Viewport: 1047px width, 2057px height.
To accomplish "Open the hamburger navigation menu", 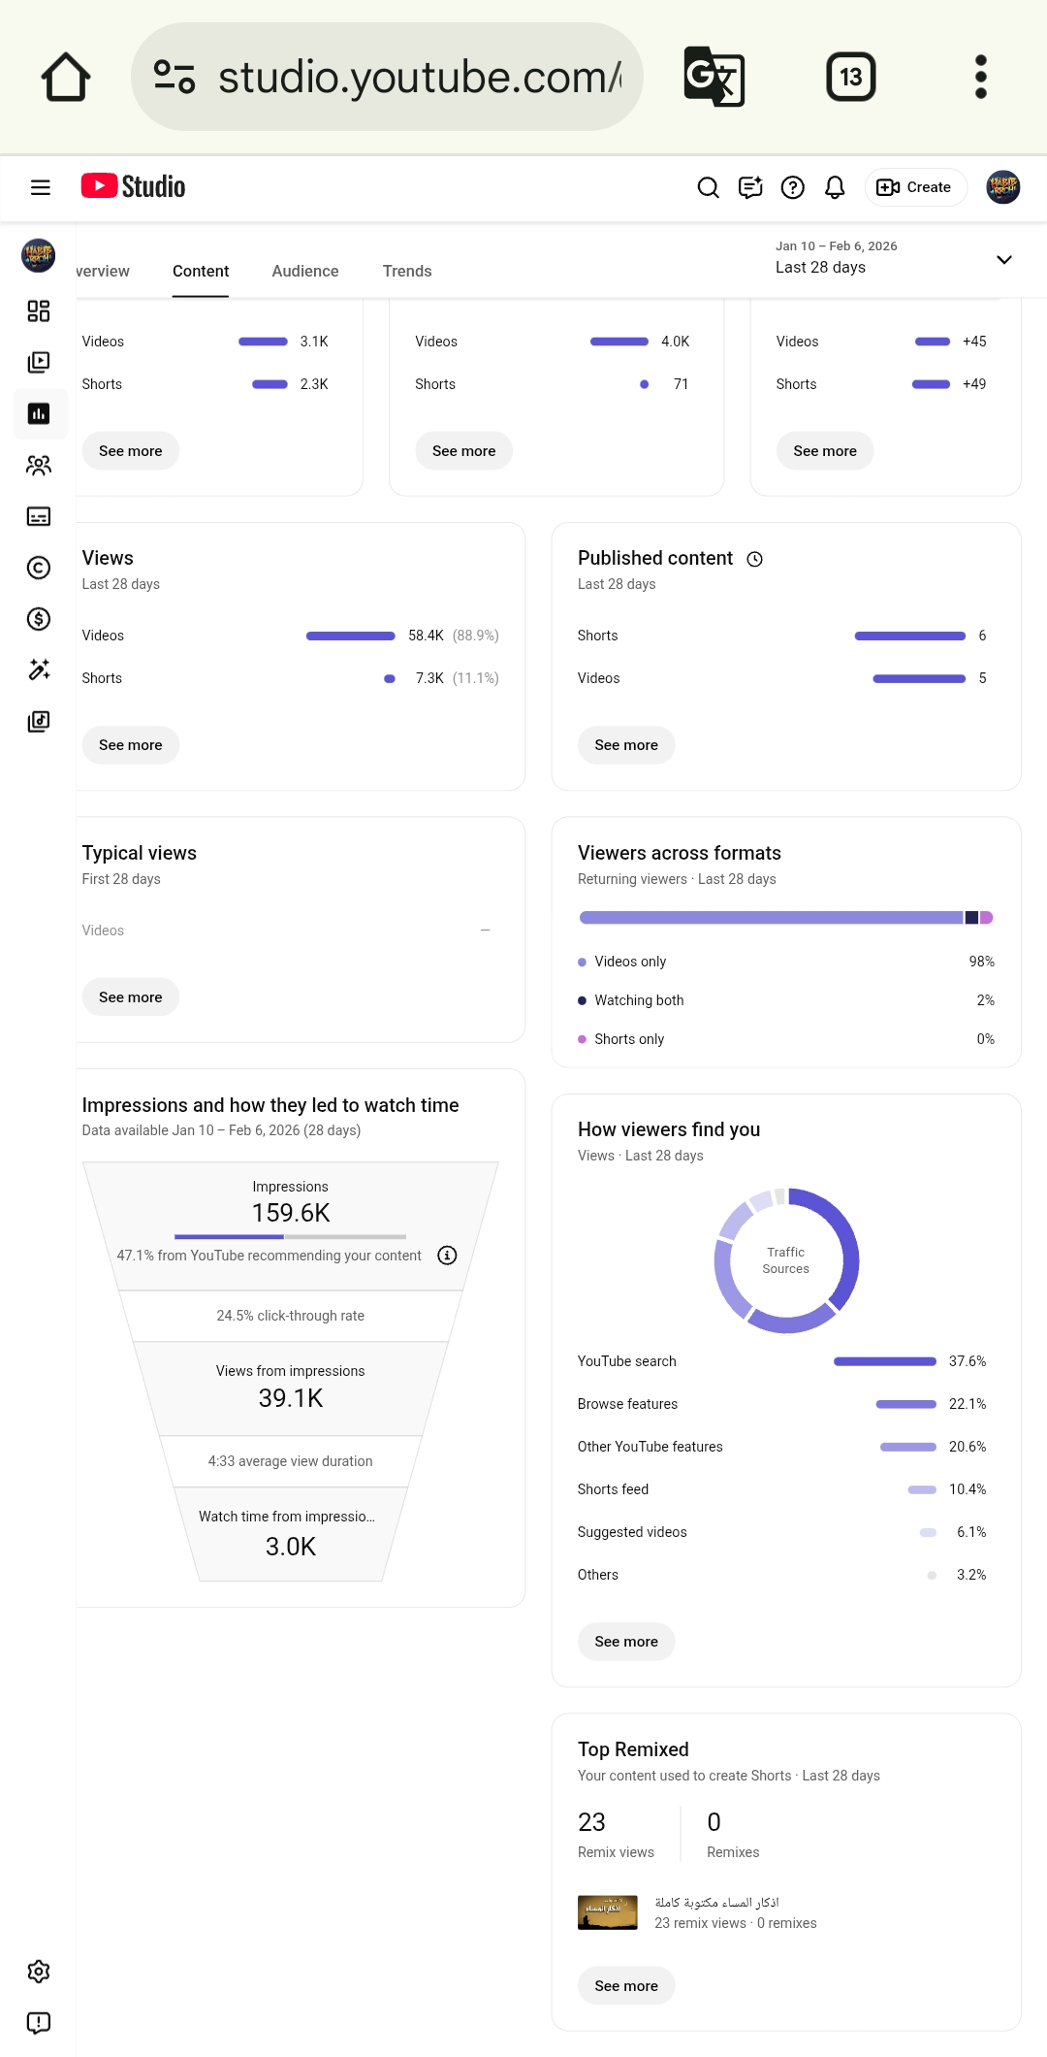I will coord(40,187).
